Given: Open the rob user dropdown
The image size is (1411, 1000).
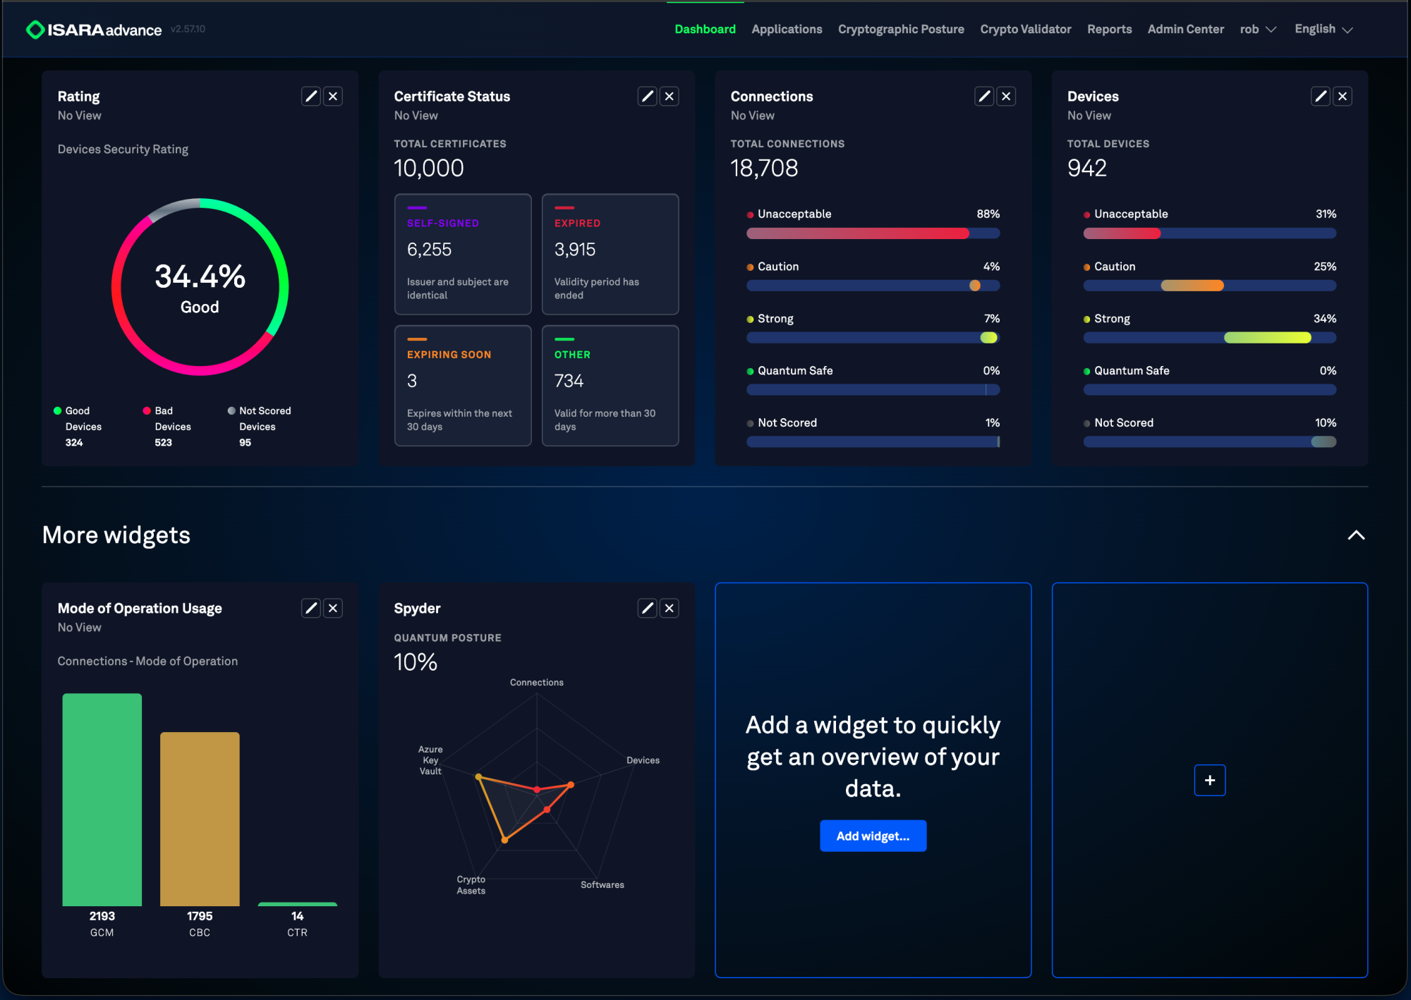Looking at the screenshot, I should tap(1258, 29).
